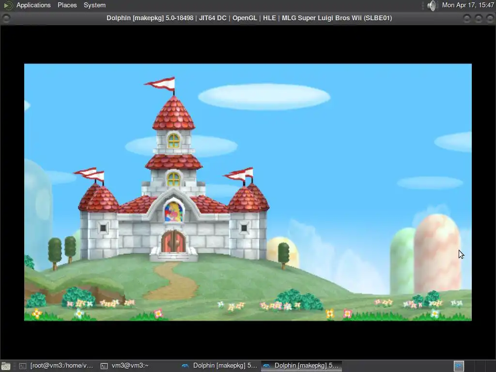The width and height of the screenshot is (496, 372).
Task: Open the Applications menu
Action: (33, 5)
